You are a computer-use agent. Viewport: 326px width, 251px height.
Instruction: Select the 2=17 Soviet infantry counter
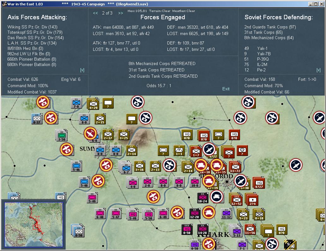pyautogui.click(x=108, y=134)
